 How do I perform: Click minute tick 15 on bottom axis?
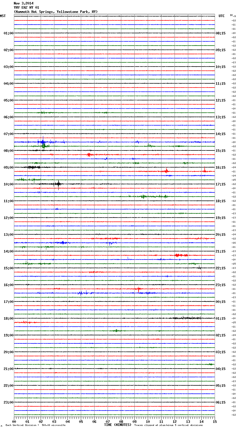click(x=214, y=422)
